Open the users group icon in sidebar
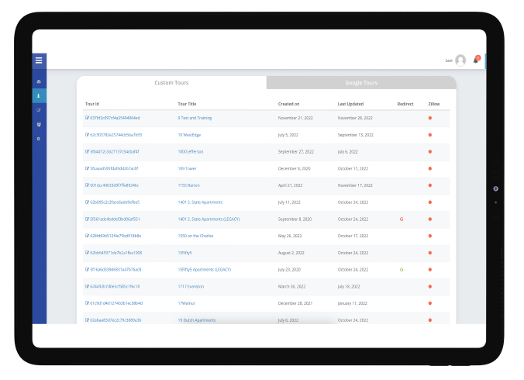Viewport: 524px width, 380px height. (x=39, y=124)
